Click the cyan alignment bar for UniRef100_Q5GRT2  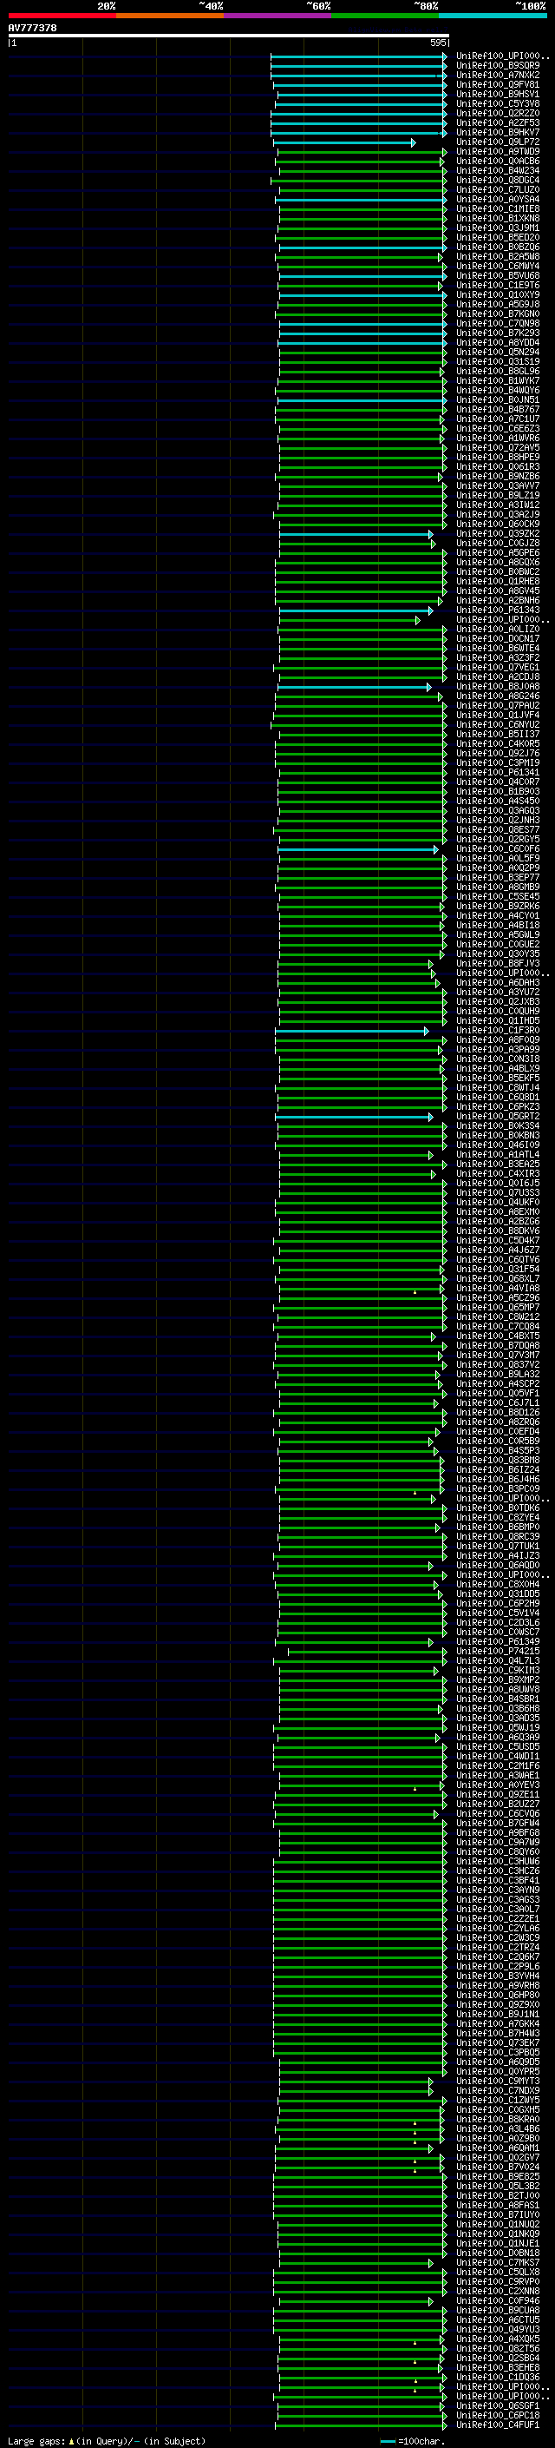(354, 1117)
